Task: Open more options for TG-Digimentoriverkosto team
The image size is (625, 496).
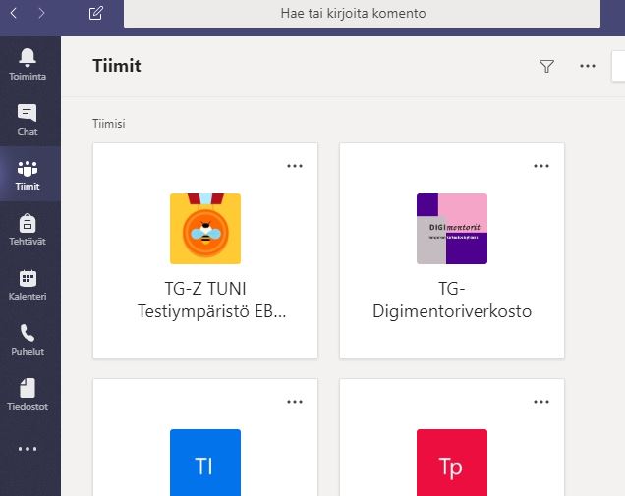Action: (x=541, y=165)
